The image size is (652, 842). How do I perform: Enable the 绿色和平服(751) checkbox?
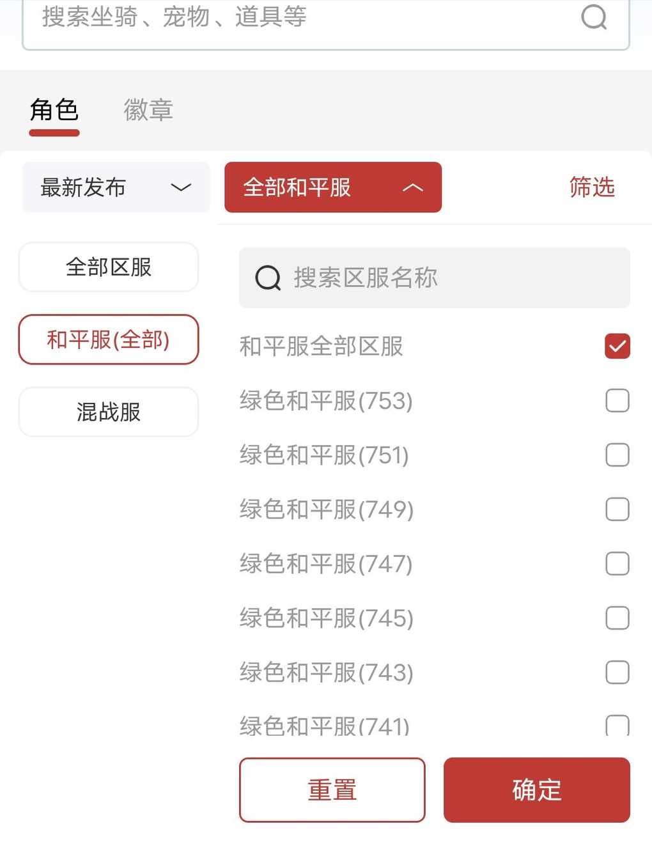[x=617, y=455]
